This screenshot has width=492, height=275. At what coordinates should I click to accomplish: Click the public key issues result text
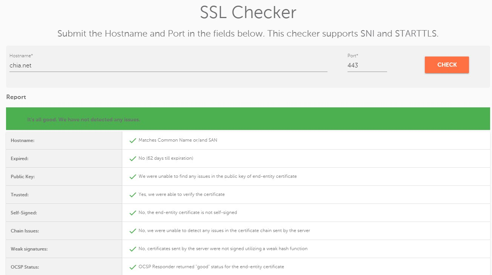point(218,176)
